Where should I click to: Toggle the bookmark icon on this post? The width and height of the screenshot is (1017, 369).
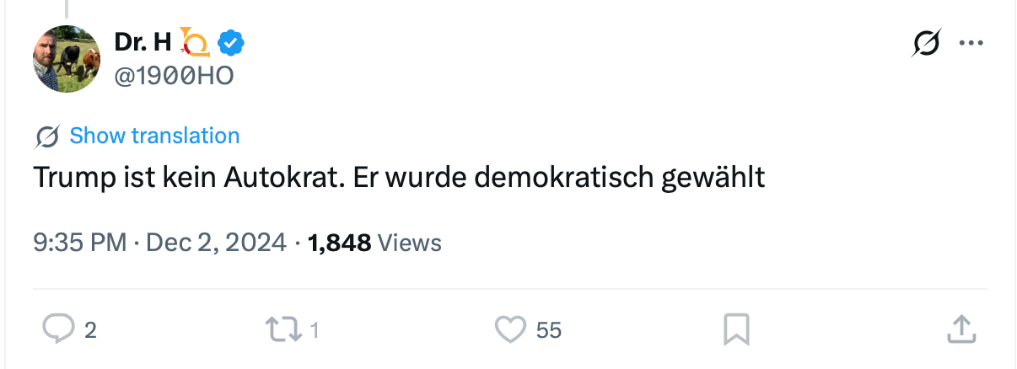click(736, 329)
